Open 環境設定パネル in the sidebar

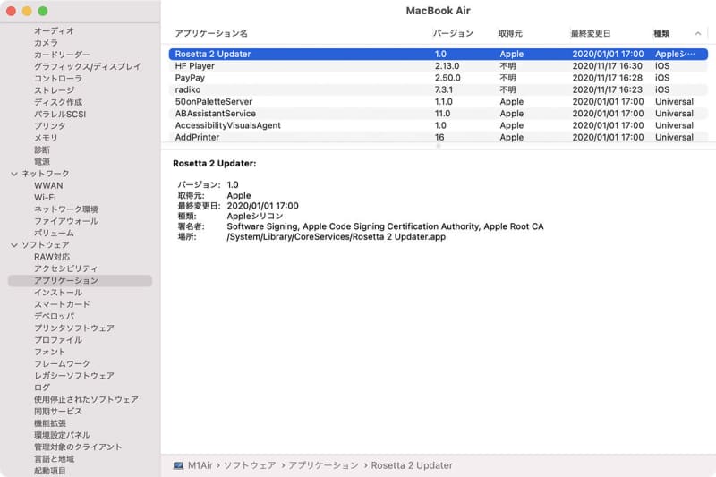coord(62,435)
